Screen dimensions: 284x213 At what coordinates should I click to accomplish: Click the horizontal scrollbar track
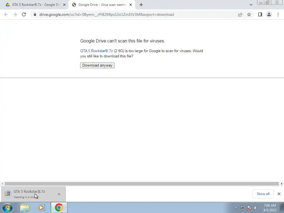click(x=142, y=184)
